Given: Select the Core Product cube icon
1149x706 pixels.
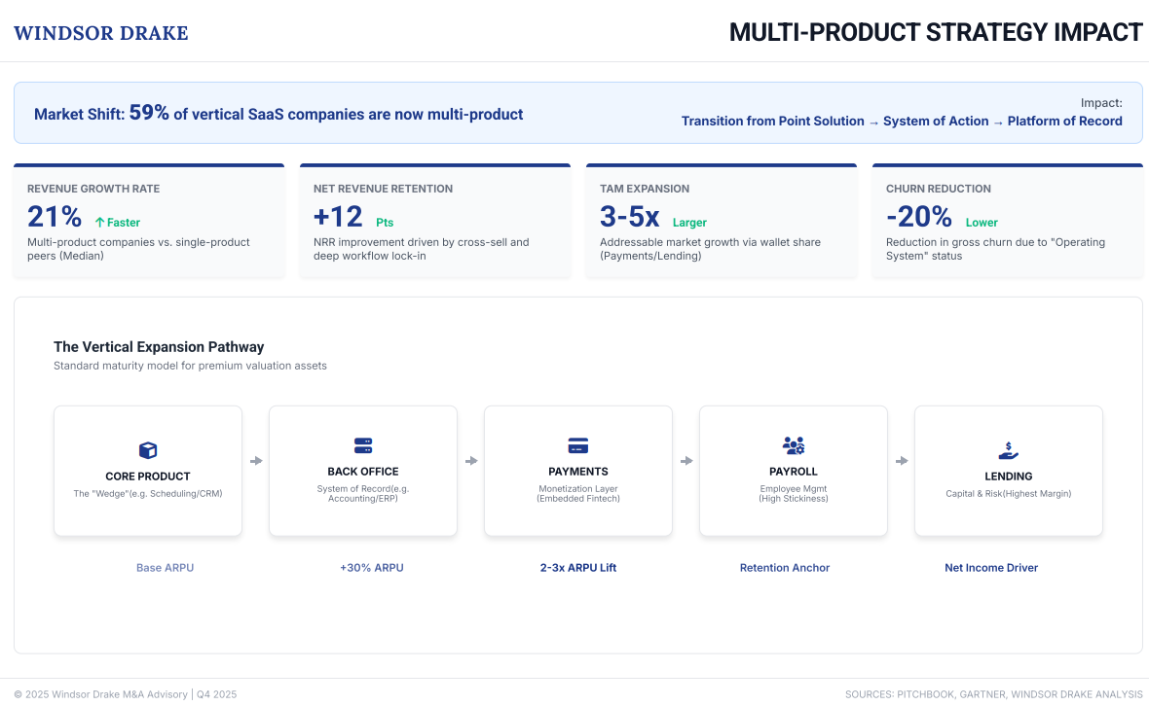Looking at the screenshot, I should pos(147,449).
